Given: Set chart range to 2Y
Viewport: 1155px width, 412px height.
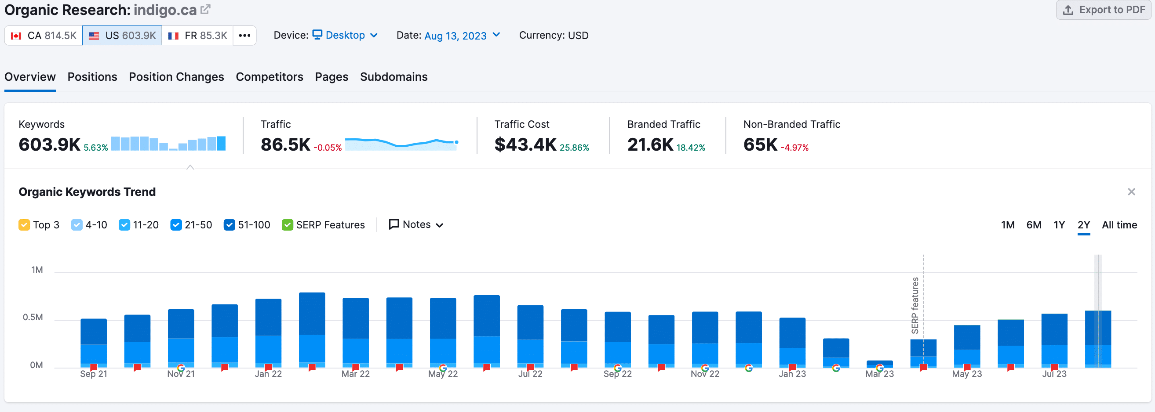Looking at the screenshot, I should point(1083,224).
